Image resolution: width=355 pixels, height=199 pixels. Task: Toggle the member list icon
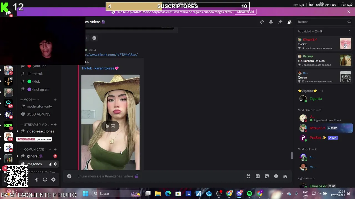[x=290, y=22]
